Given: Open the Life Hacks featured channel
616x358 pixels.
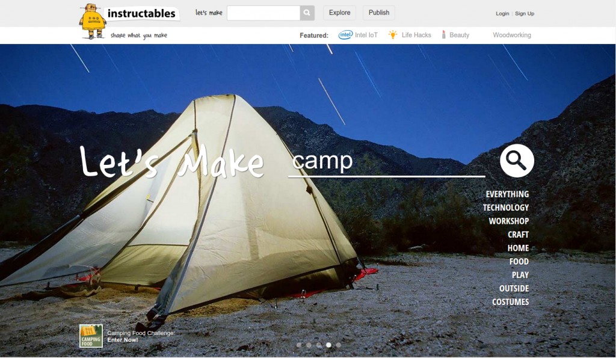Looking at the screenshot, I should [x=409, y=35].
